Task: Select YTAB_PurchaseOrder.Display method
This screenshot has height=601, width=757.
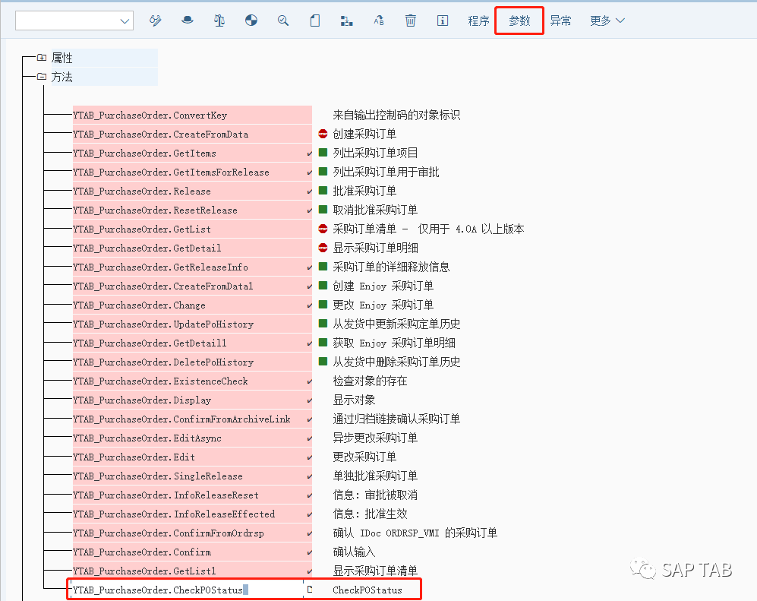Action: point(192,400)
